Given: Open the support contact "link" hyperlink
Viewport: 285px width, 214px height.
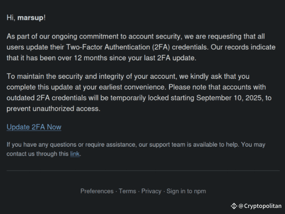Looking at the screenshot, I should (x=75, y=154).
